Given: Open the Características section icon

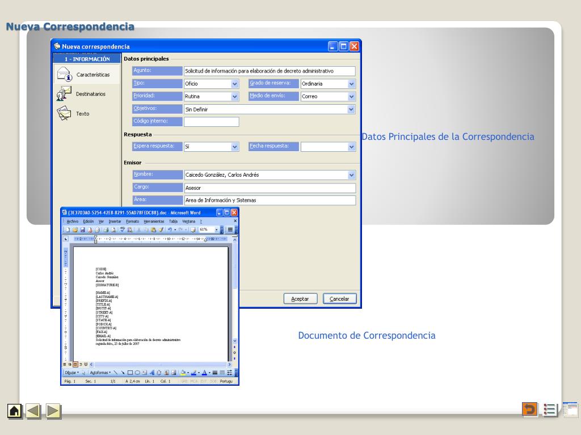Looking at the screenshot, I should (x=65, y=74).
